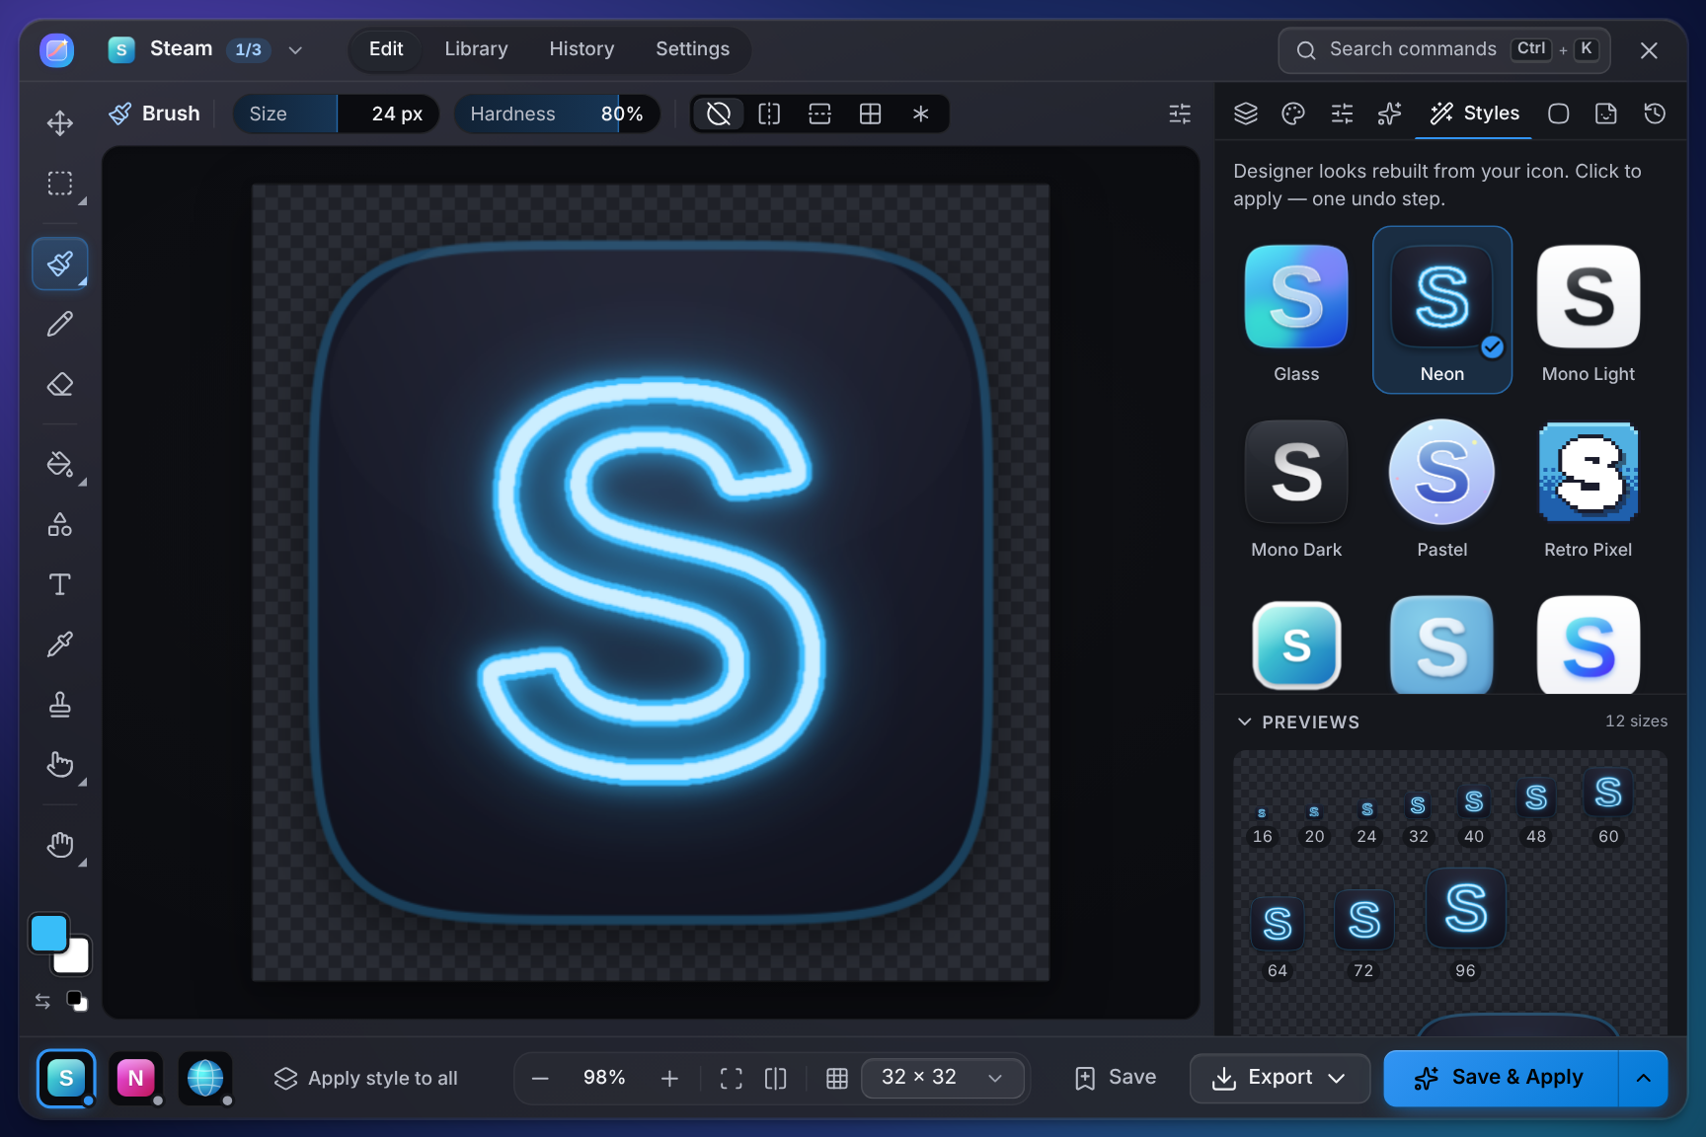Toggle horizontal mirror symmetry
This screenshot has height=1137, width=1706.
[819, 114]
